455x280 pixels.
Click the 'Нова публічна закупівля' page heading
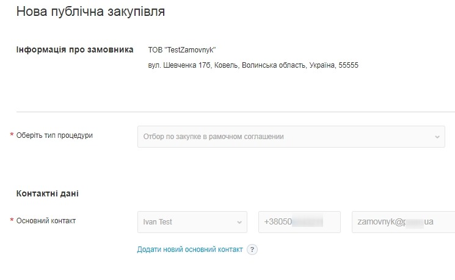(90, 12)
